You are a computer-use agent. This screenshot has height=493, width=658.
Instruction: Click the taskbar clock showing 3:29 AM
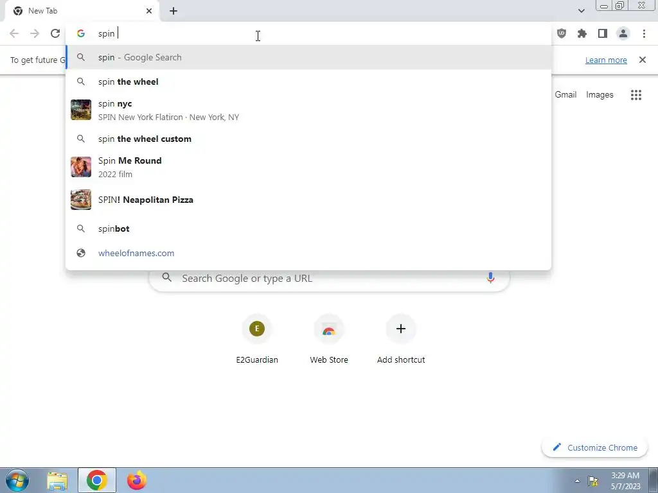click(625, 481)
